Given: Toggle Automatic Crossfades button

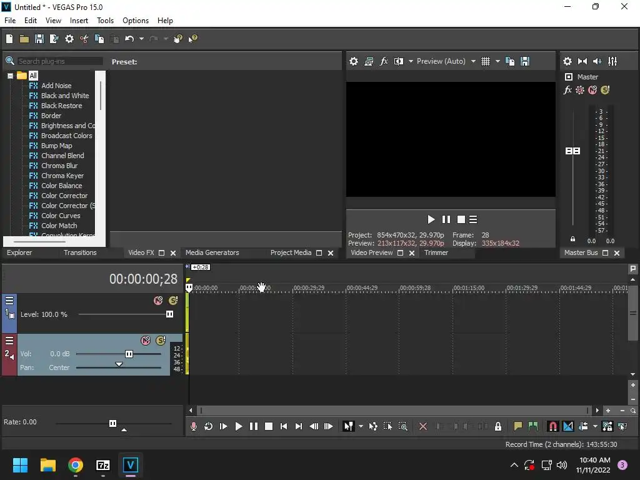Looking at the screenshot, I should 567,426.
